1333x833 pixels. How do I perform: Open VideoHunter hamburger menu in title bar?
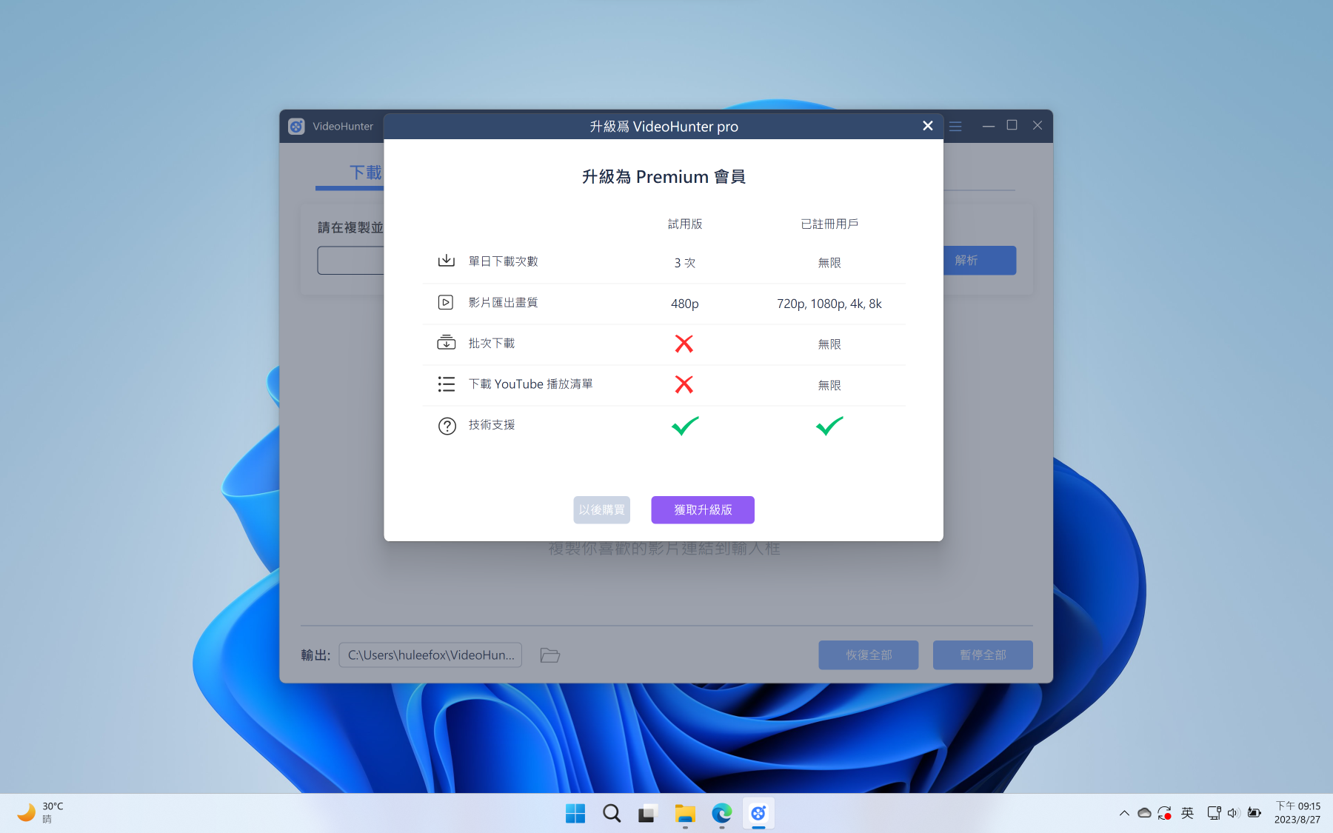click(955, 127)
